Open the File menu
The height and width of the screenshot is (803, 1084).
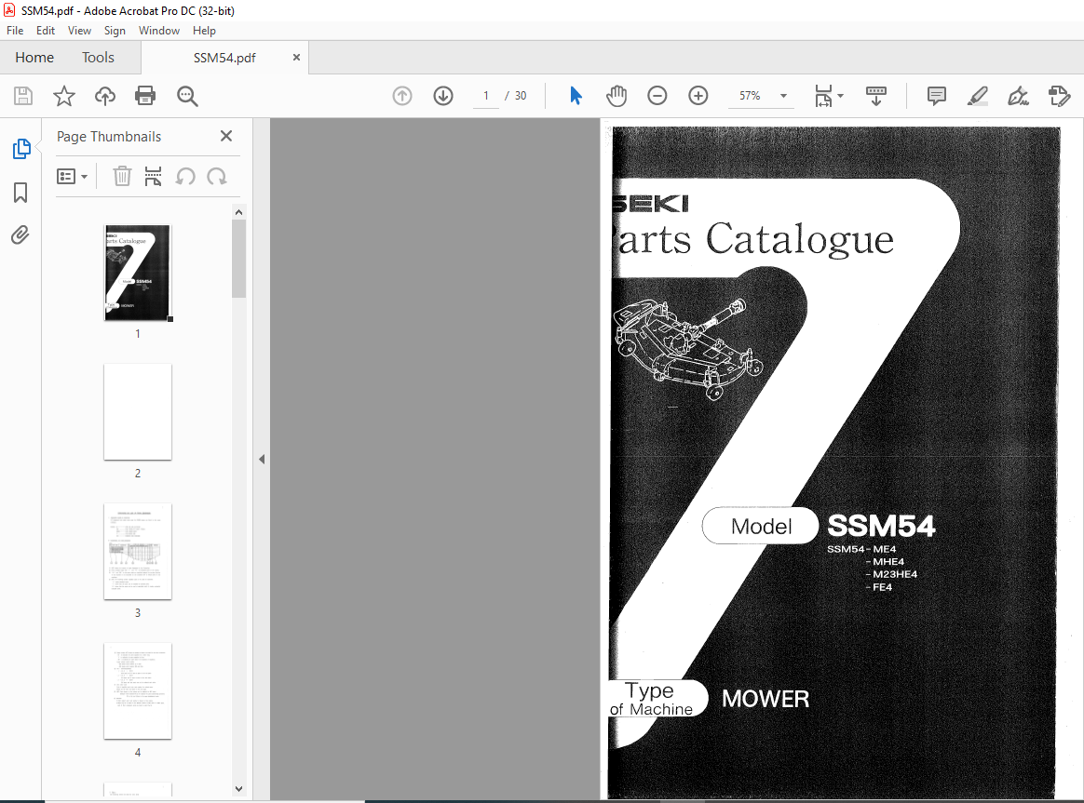pyautogui.click(x=15, y=31)
